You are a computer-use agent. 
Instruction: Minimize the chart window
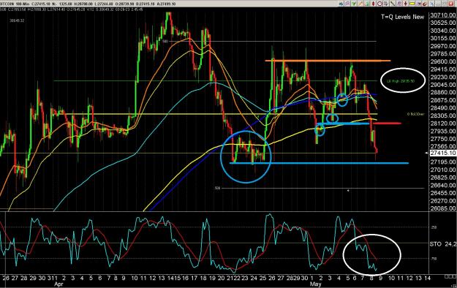[x=438, y=4]
